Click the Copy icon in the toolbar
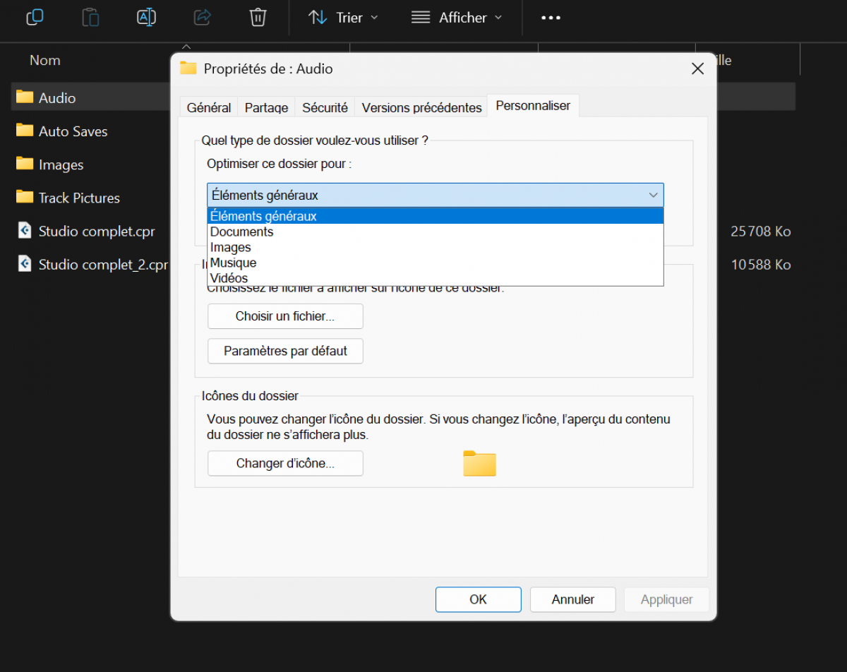The width and height of the screenshot is (847, 672). pyautogui.click(x=35, y=17)
